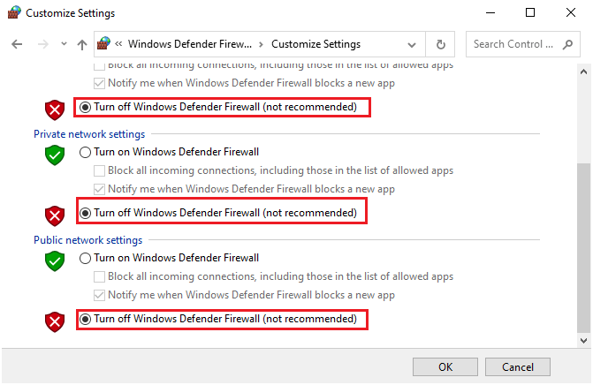This screenshot has width=593, height=385.
Task: Discard changes with the Cancel button
Action: coord(517,366)
